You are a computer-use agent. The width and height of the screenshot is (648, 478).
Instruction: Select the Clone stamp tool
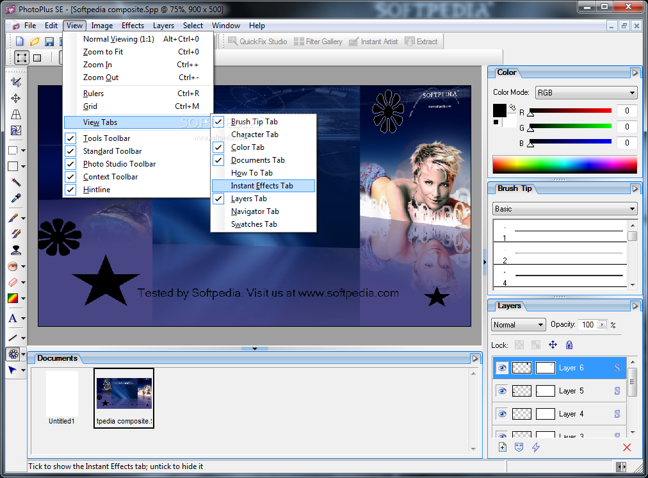point(16,250)
